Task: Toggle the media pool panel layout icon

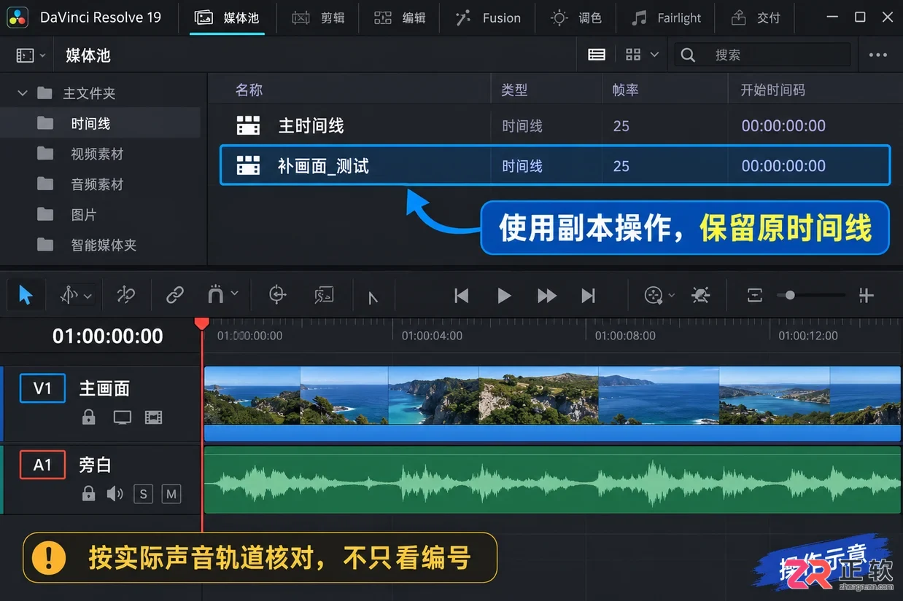Action: pyautogui.click(x=25, y=55)
